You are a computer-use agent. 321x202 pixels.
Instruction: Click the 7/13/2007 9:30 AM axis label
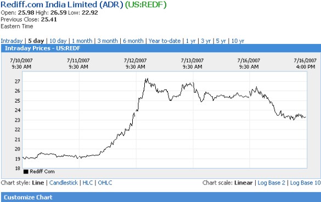(192, 64)
